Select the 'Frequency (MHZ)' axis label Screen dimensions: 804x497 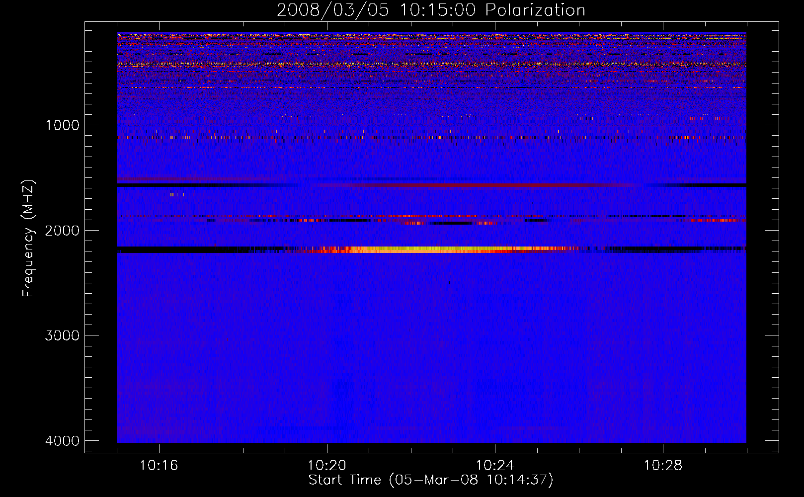28,239
